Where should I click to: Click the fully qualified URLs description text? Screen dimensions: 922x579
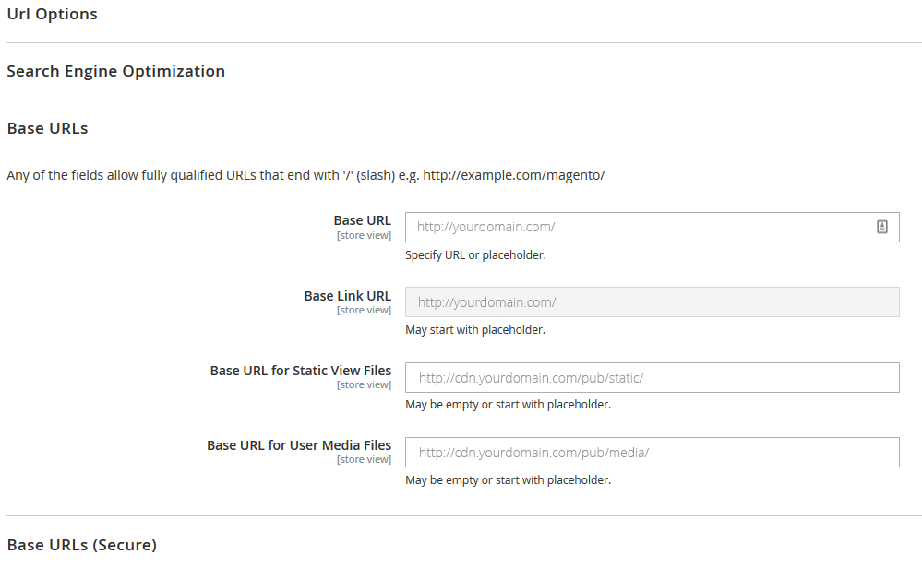click(x=305, y=175)
